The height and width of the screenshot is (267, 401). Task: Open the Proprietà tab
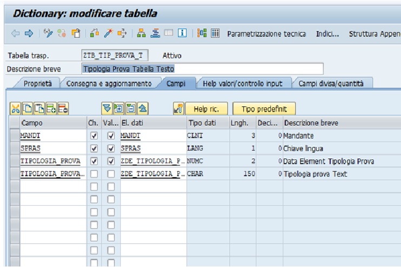[x=38, y=83]
